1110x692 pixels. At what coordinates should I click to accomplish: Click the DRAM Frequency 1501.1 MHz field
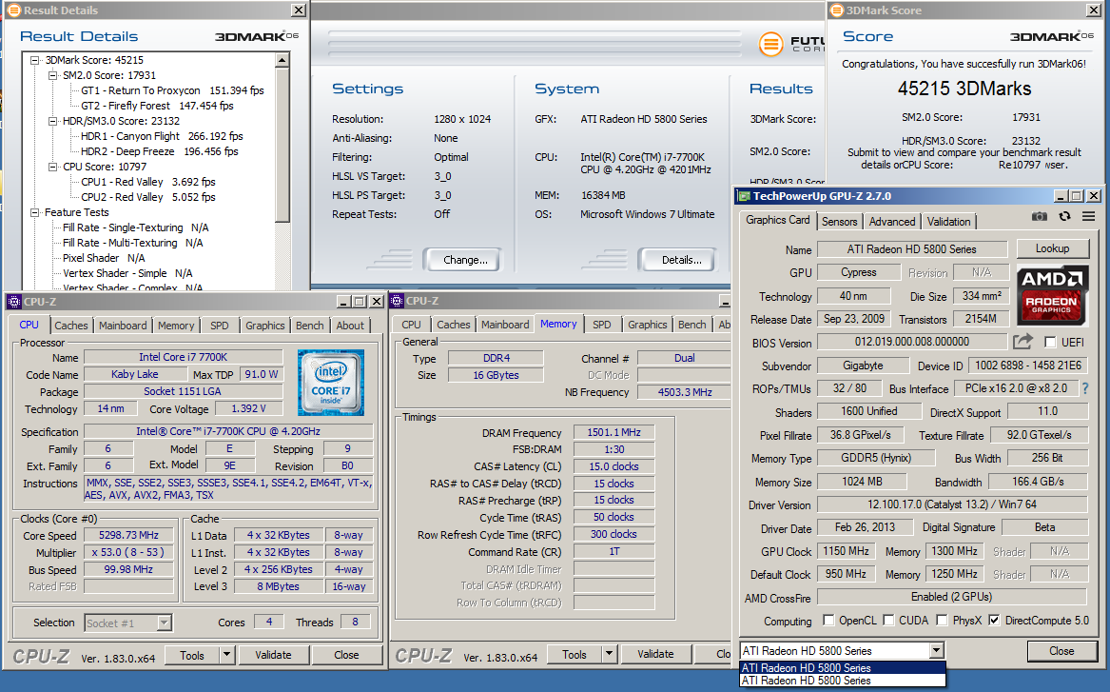pyautogui.click(x=613, y=432)
